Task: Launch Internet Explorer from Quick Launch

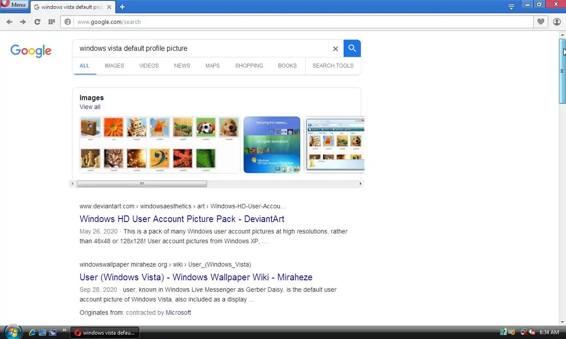Action: pyautogui.click(x=32, y=332)
